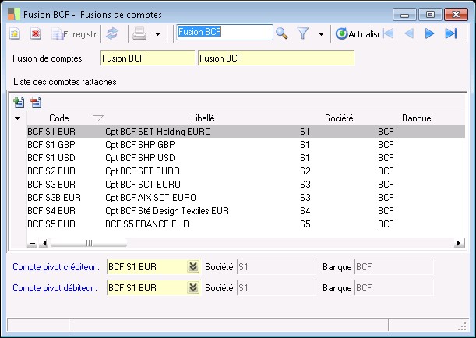Click the printer icon

click(x=139, y=33)
